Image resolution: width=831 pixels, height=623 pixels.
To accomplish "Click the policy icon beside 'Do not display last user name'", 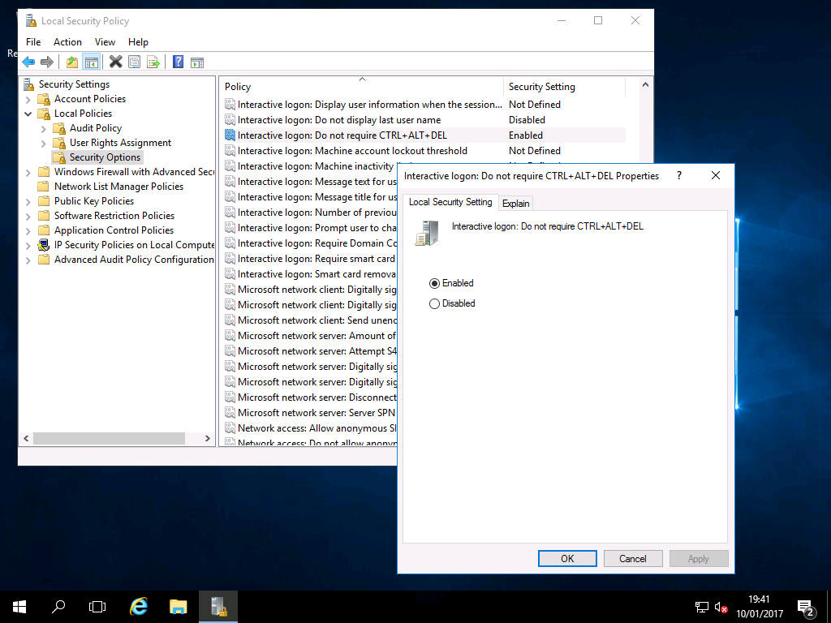I will pos(230,120).
